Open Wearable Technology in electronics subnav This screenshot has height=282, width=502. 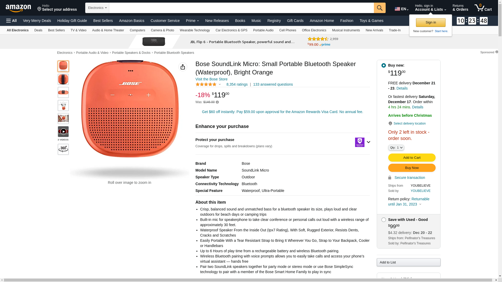pyautogui.click(x=195, y=30)
